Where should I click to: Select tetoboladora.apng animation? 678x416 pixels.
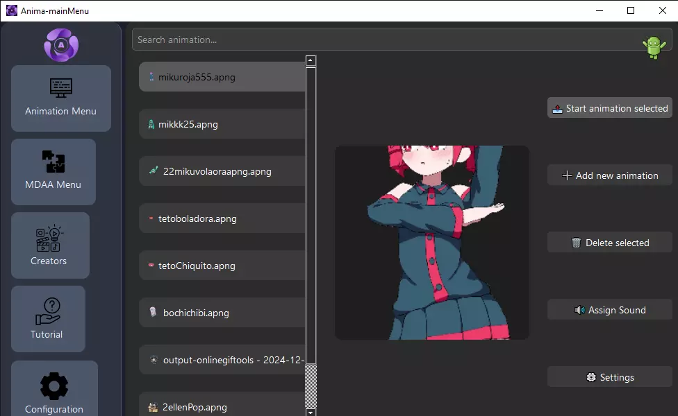(222, 218)
